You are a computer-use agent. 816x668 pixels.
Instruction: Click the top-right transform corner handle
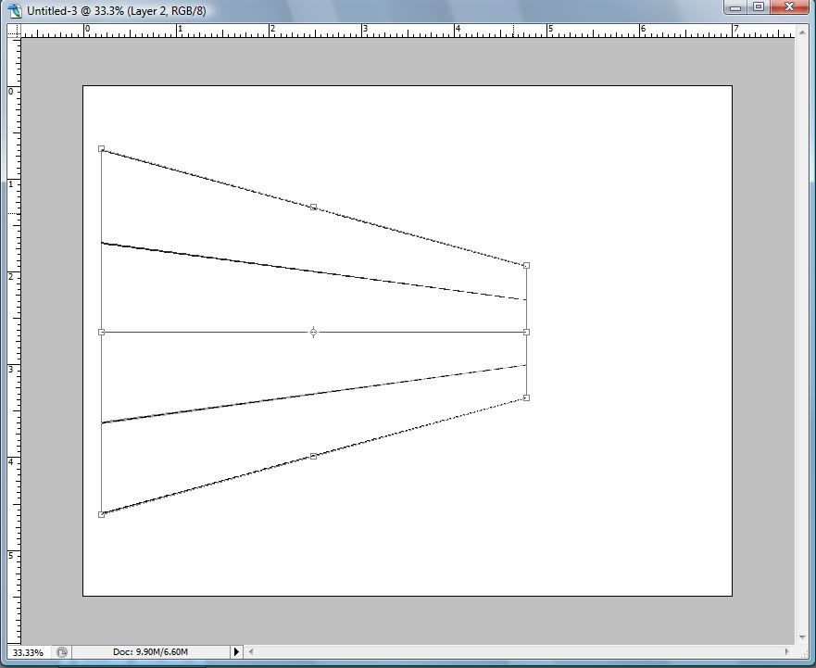point(526,266)
